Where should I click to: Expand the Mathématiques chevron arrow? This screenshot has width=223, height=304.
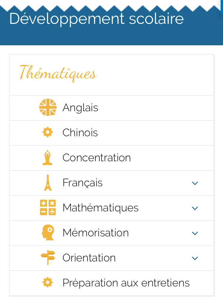click(x=195, y=208)
